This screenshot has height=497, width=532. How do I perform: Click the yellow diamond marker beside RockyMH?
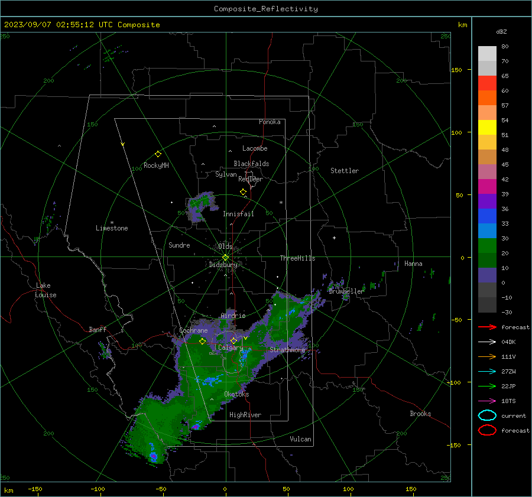pos(158,154)
